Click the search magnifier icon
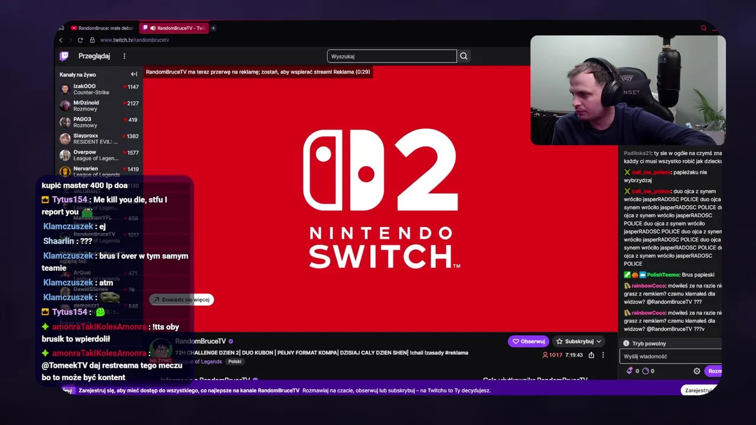The width and height of the screenshot is (756, 425). 464,56
